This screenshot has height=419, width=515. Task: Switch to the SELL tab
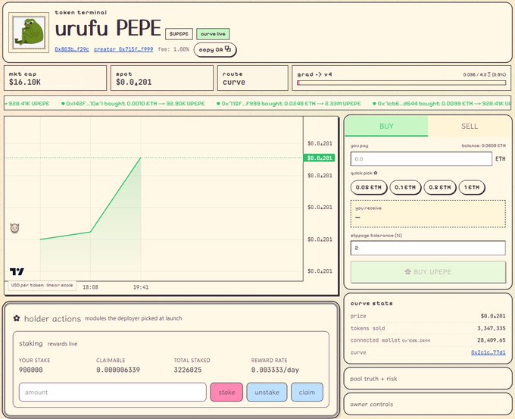[470, 127]
